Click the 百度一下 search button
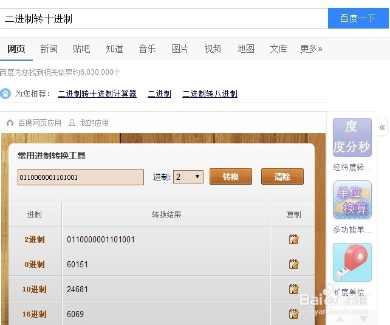The width and height of the screenshot is (390, 325). (x=358, y=18)
